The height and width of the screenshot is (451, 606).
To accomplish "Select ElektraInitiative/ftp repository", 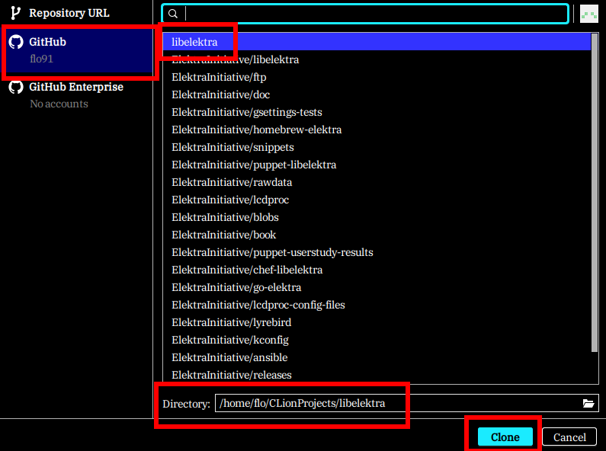I will tap(219, 77).
